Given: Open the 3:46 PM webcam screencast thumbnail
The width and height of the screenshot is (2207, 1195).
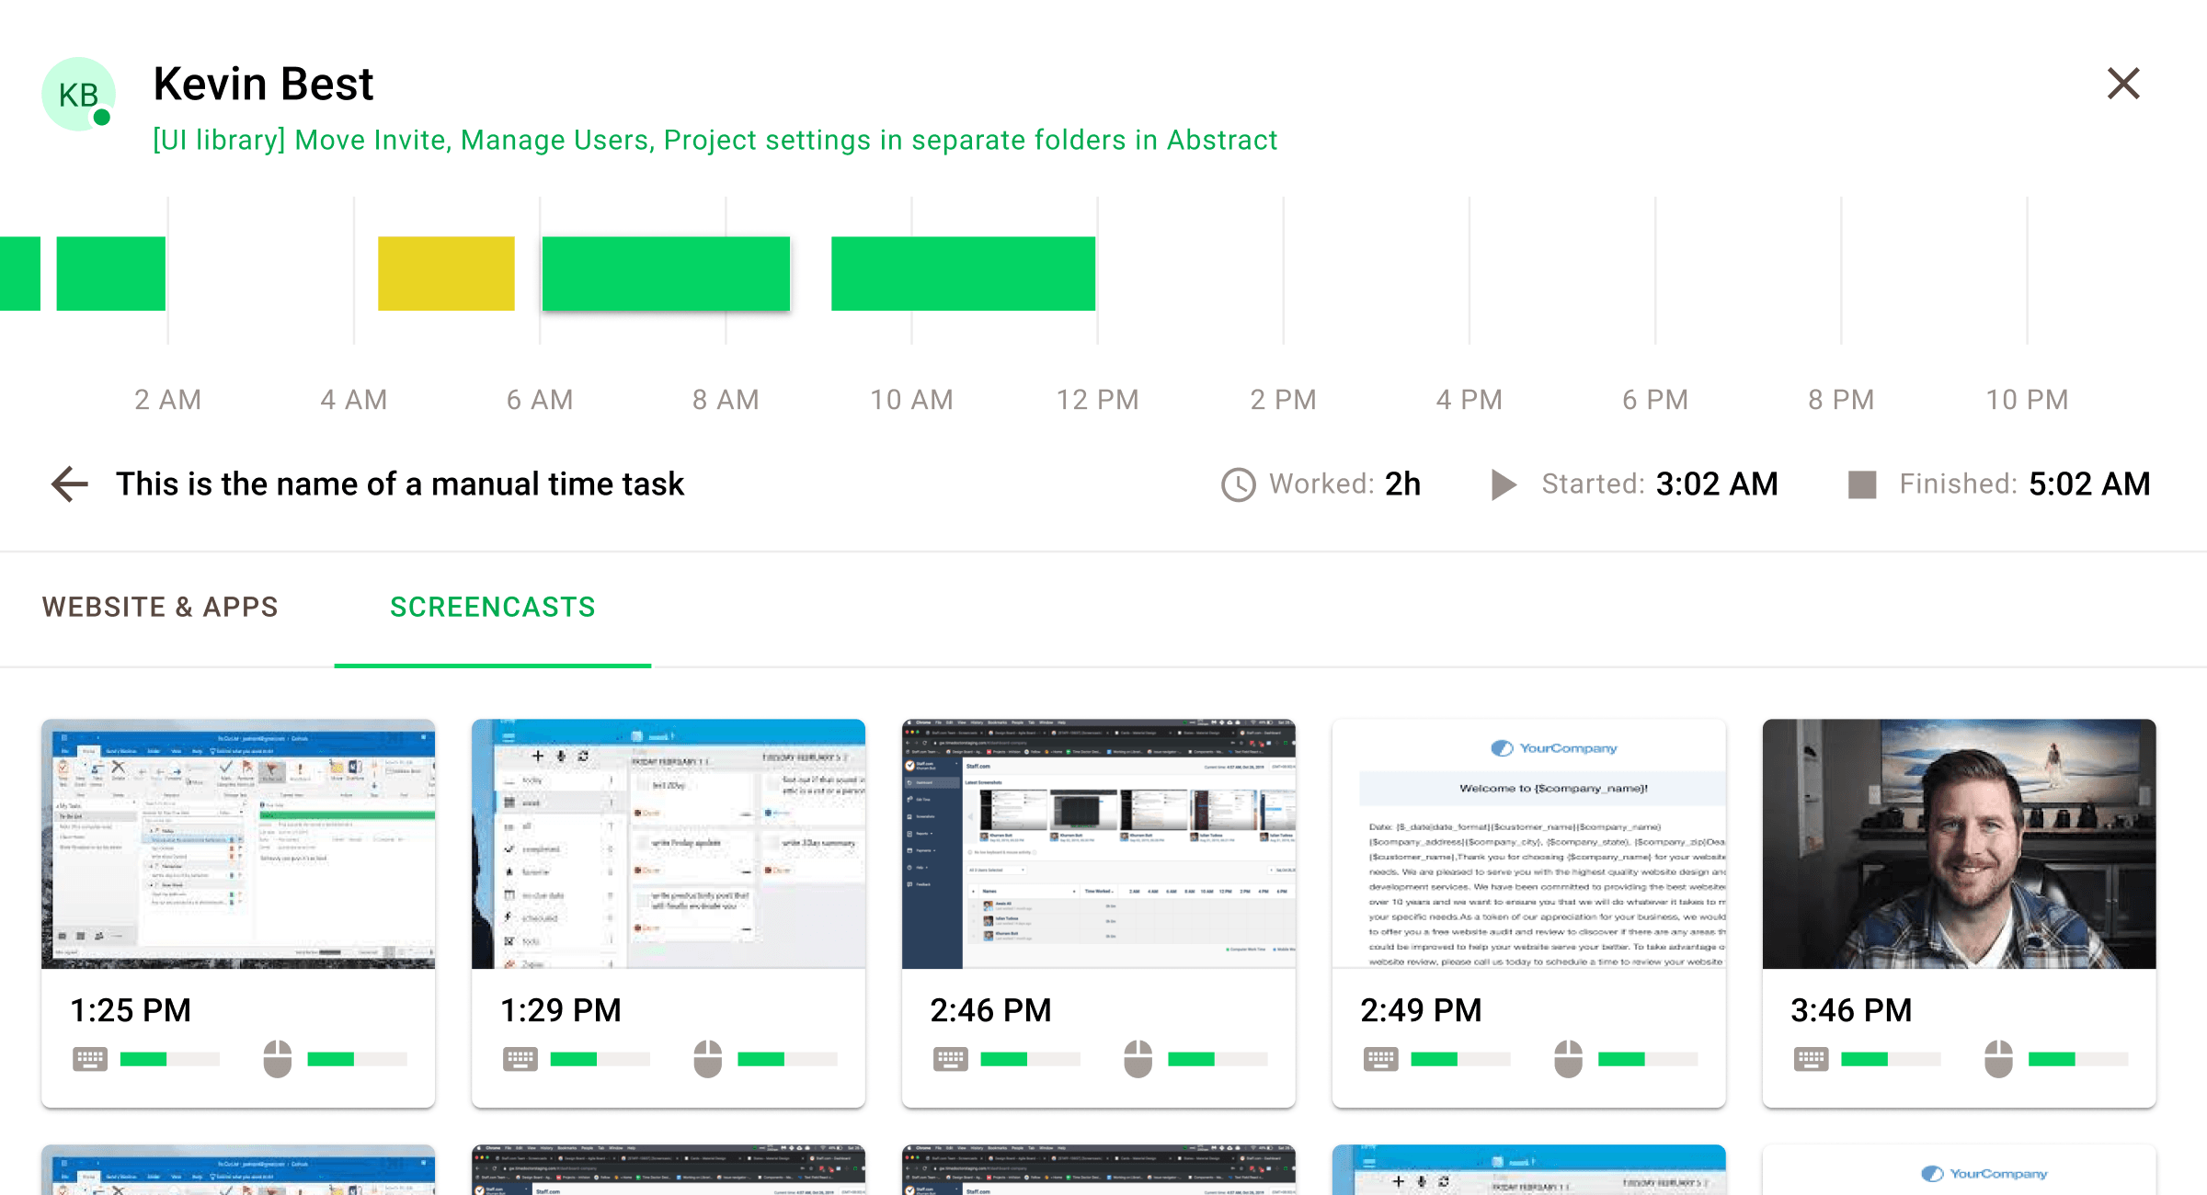Looking at the screenshot, I should [1959, 843].
